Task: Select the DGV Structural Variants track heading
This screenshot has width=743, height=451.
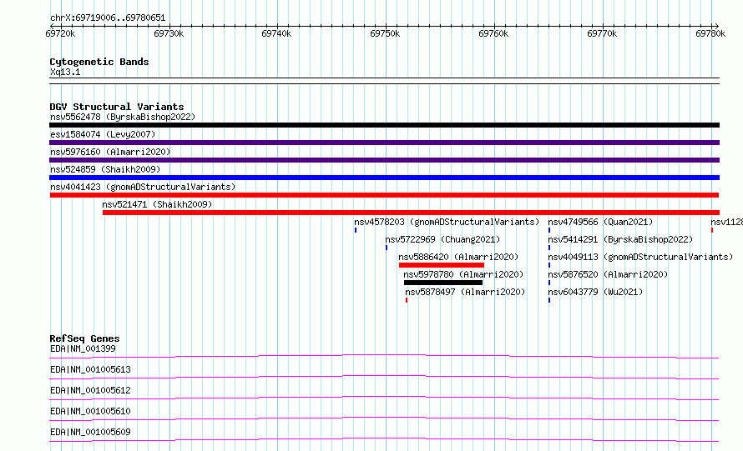Action: pos(117,107)
